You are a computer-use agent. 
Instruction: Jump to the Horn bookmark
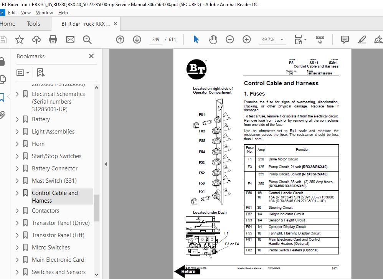(38, 144)
